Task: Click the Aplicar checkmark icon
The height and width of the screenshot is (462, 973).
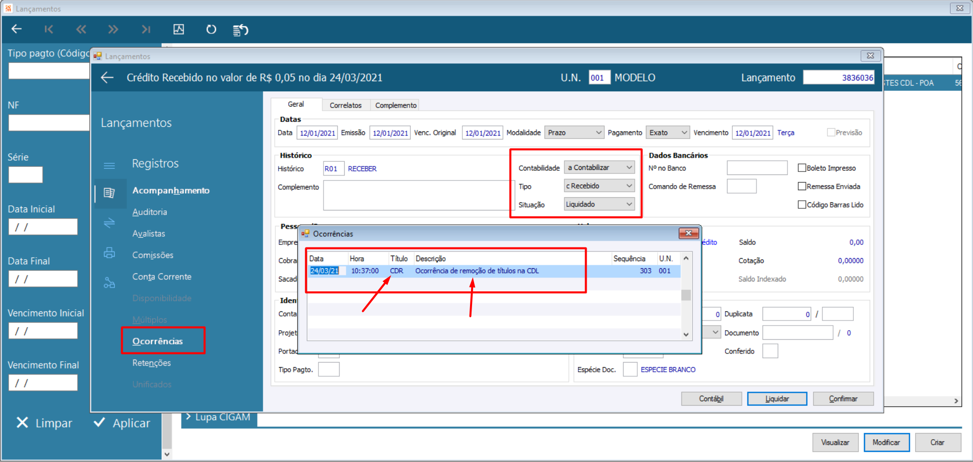Action: 99,422
